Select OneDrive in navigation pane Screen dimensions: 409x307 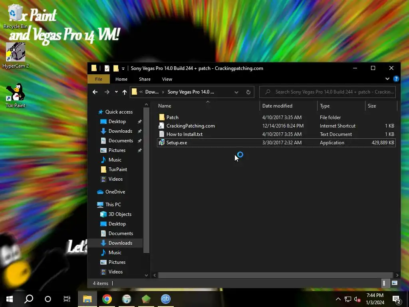click(115, 192)
